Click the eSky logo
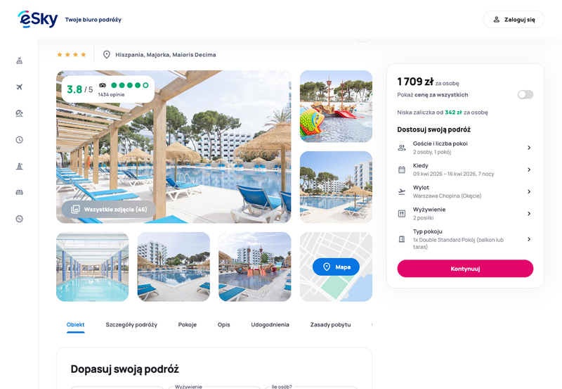 pyautogui.click(x=38, y=19)
